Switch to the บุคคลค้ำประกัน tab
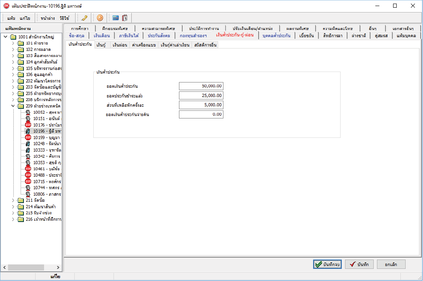This screenshot has width=423, height=281. [x=276, y=36]
